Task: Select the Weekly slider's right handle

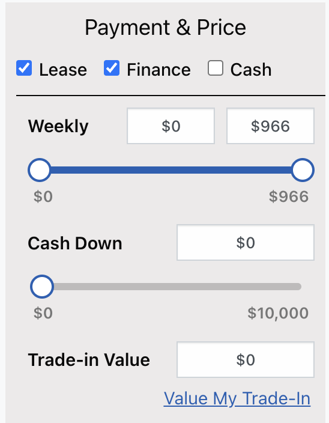Action: click(303, 170)
